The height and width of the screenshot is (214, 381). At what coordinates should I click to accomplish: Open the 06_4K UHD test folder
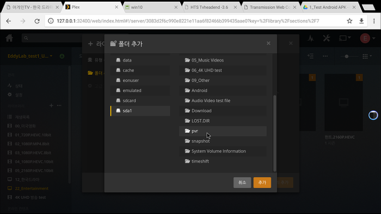click(x=223, y=70)
